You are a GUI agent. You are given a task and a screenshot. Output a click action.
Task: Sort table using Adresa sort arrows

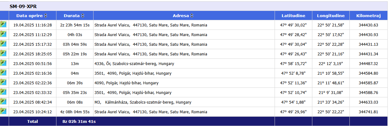(x=192, y=16)
